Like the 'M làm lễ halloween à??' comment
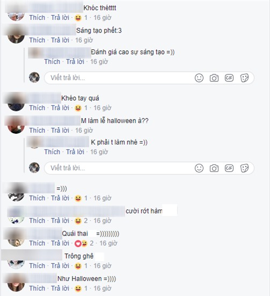 (x=37, y=130)
